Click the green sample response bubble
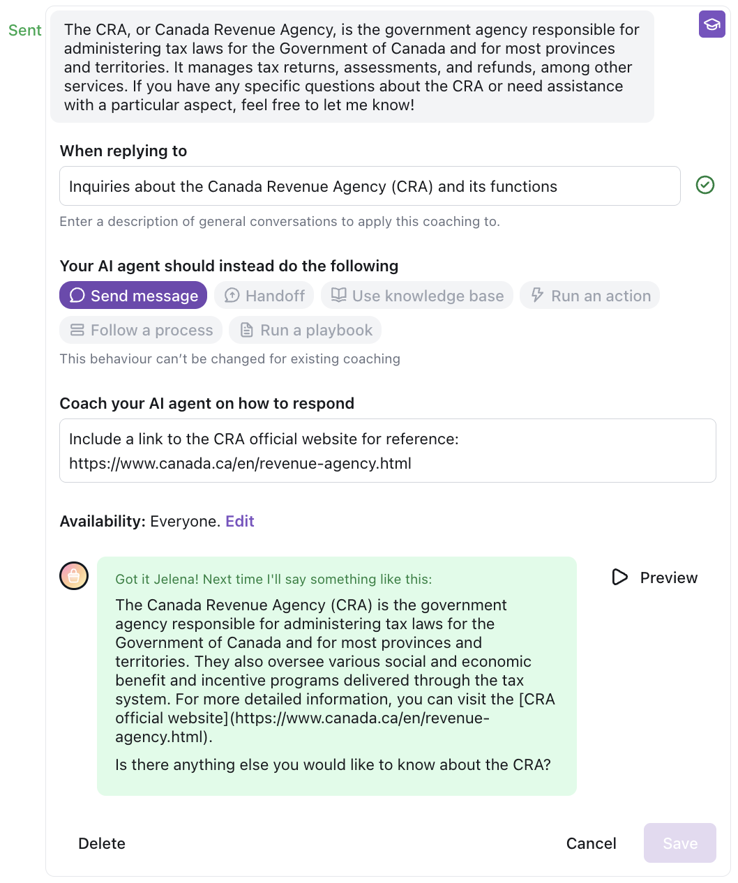 click(336, 675)
